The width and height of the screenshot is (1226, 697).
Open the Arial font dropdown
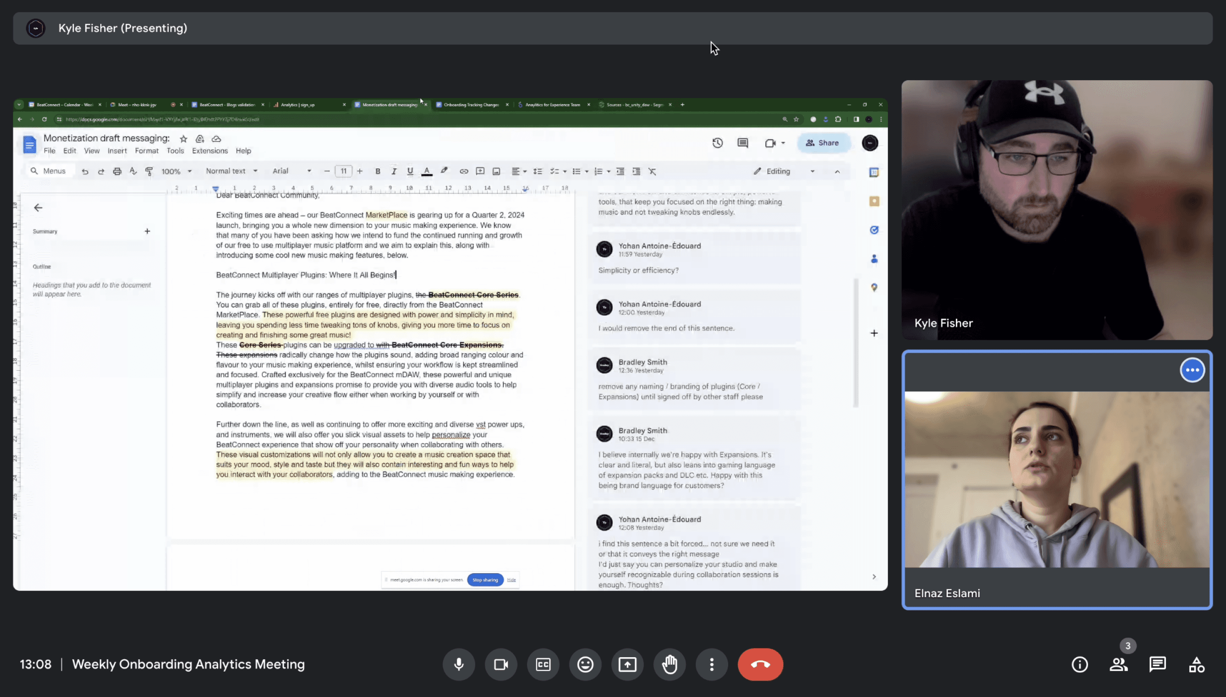click(x=292, y=171)
